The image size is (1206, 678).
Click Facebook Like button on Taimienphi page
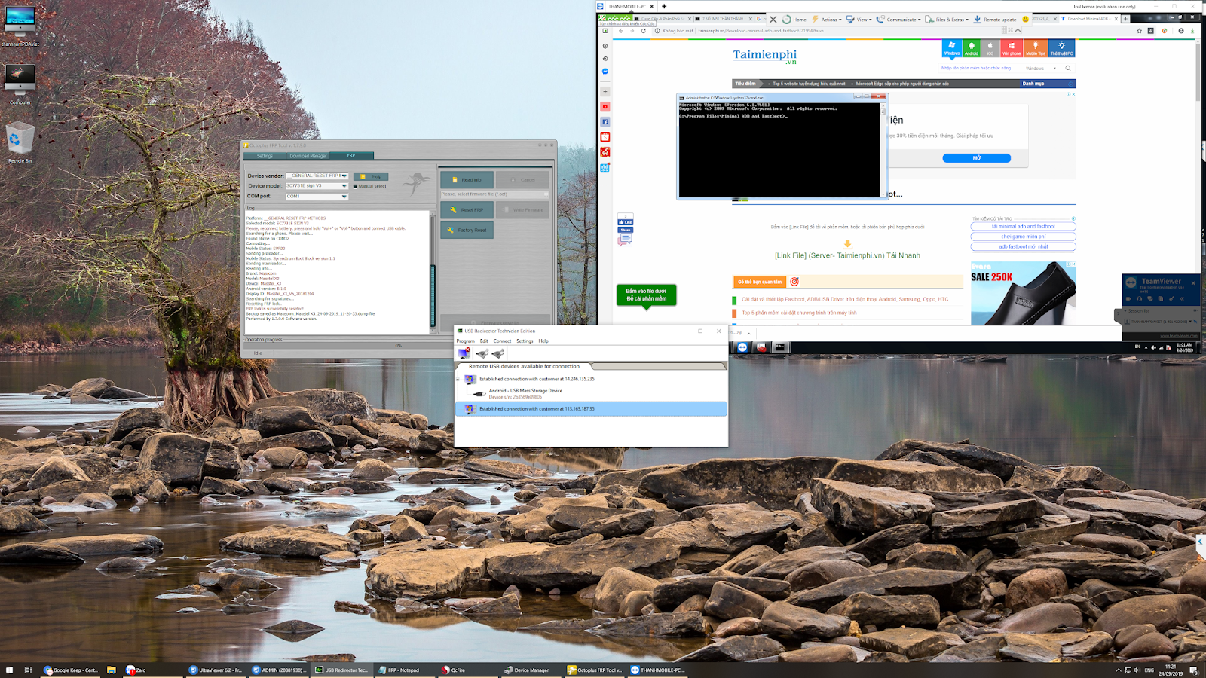point(626,222)
